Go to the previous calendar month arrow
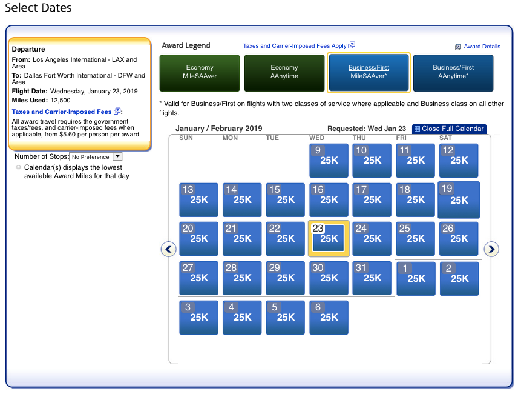Screen dimensions: 521x394 [x=168, y=249]
